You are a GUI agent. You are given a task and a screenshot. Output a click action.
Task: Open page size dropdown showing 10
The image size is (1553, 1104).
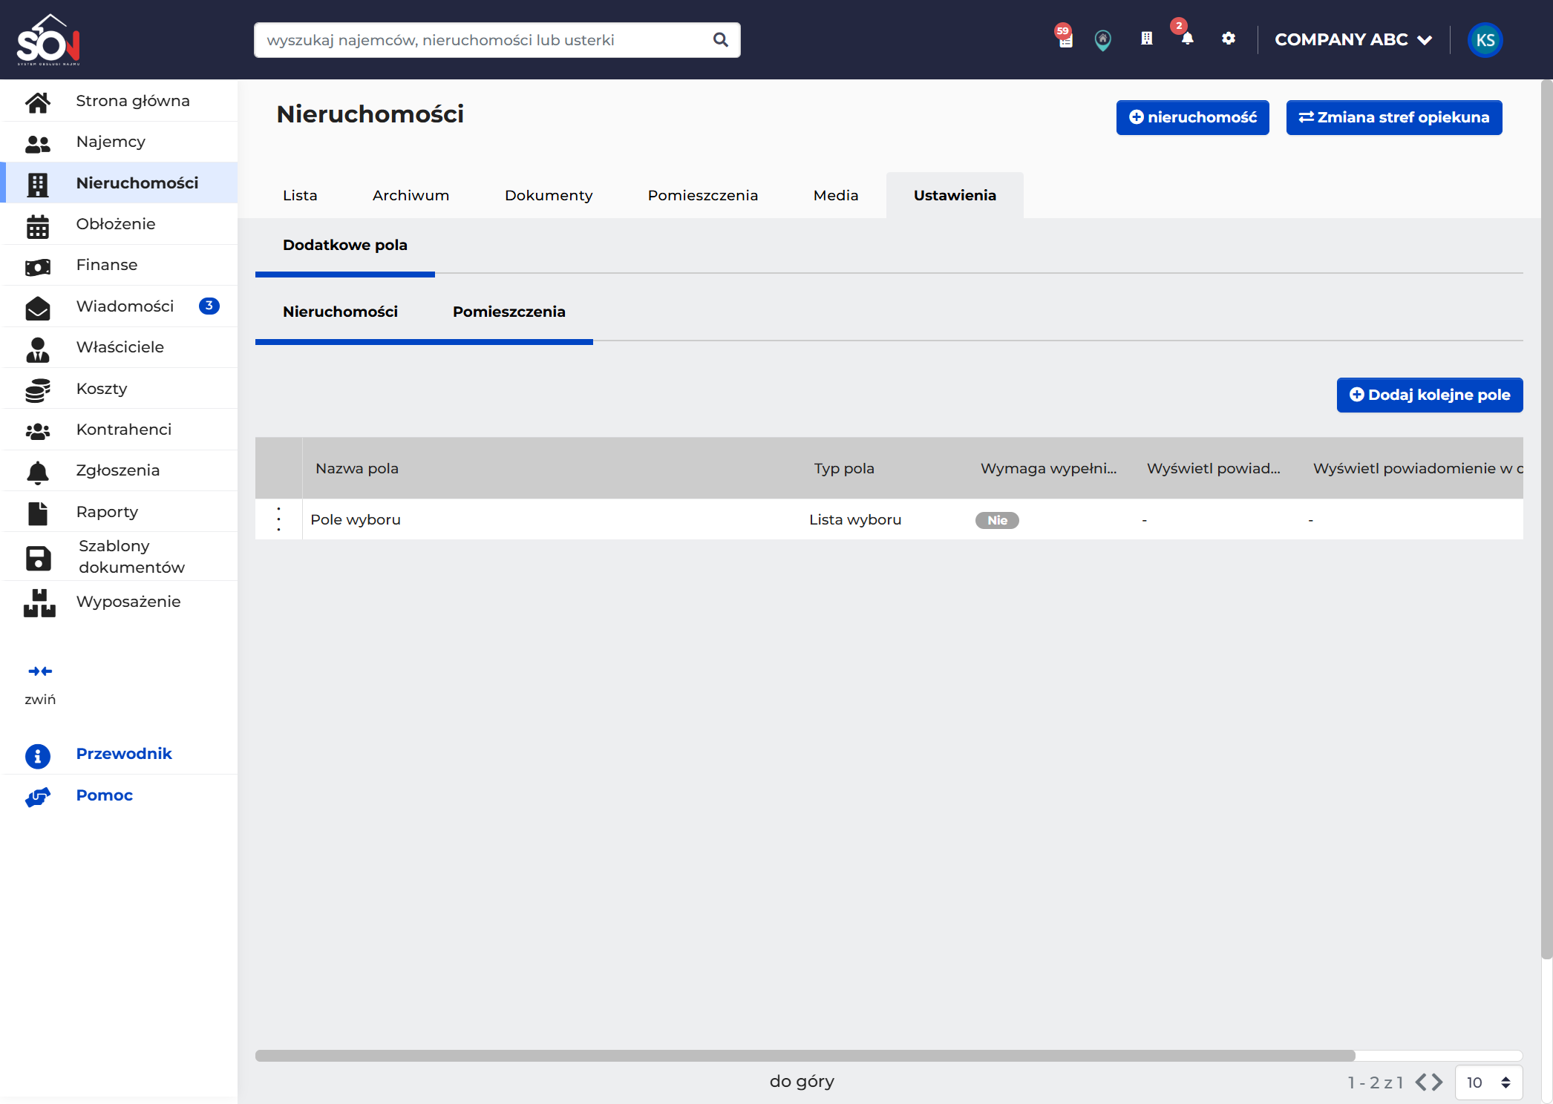click(x=1488, y=1082)
